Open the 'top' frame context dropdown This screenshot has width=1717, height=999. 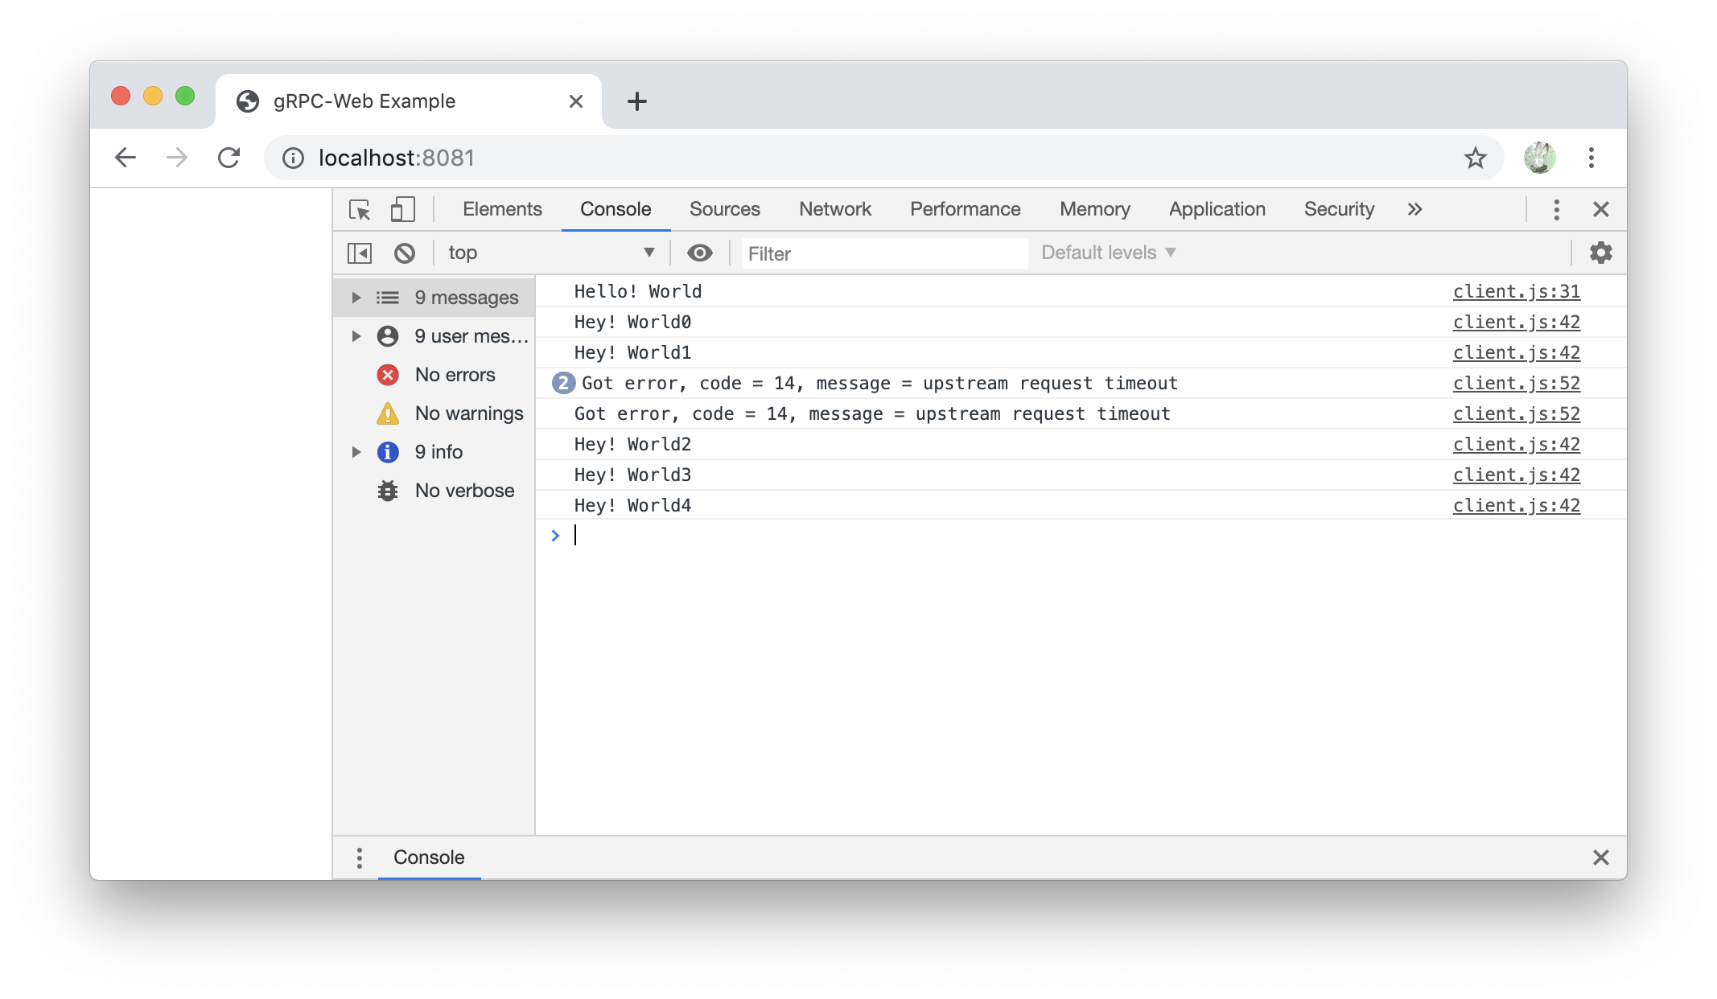(551, 252)
